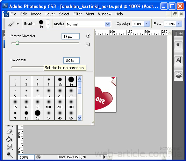Open the Image menu
186x161 pixels.
point(36,14)
